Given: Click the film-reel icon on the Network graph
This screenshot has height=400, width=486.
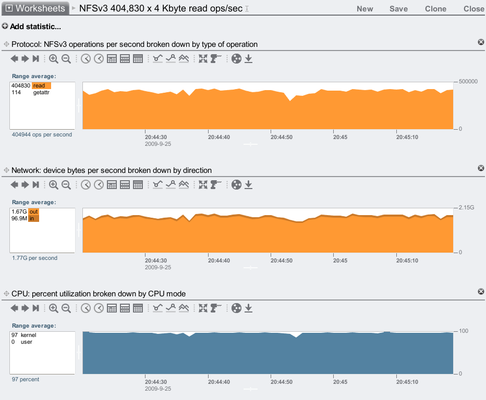Looking at the screenshot, I should point(236,185).
